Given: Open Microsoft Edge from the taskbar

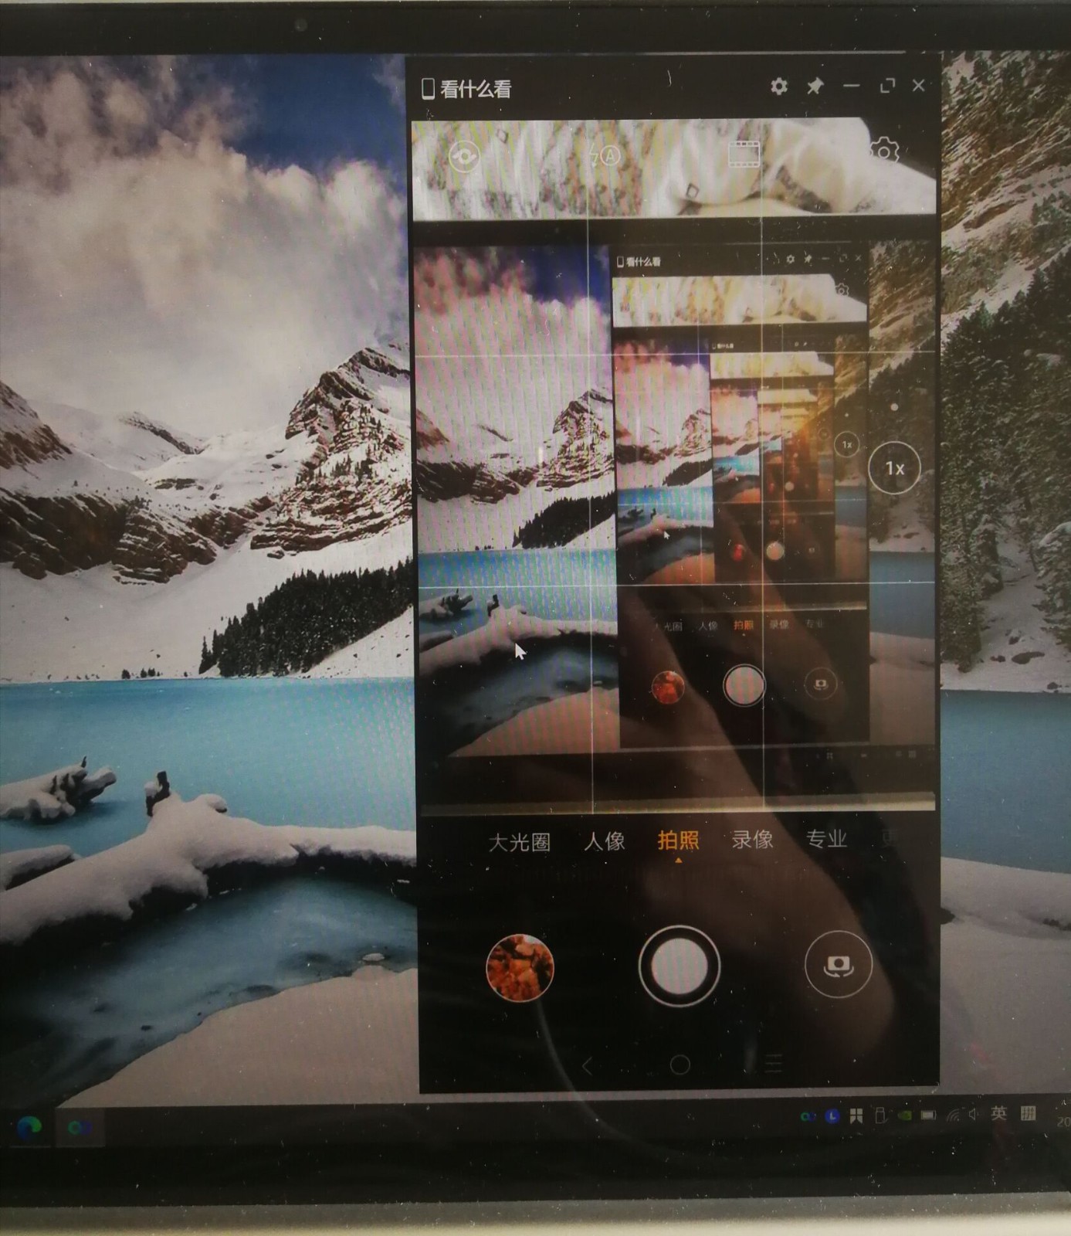Looking at the screenshot, I should [x=29, y=1128].
